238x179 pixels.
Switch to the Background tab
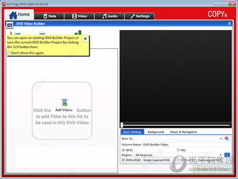pos(156,132)
